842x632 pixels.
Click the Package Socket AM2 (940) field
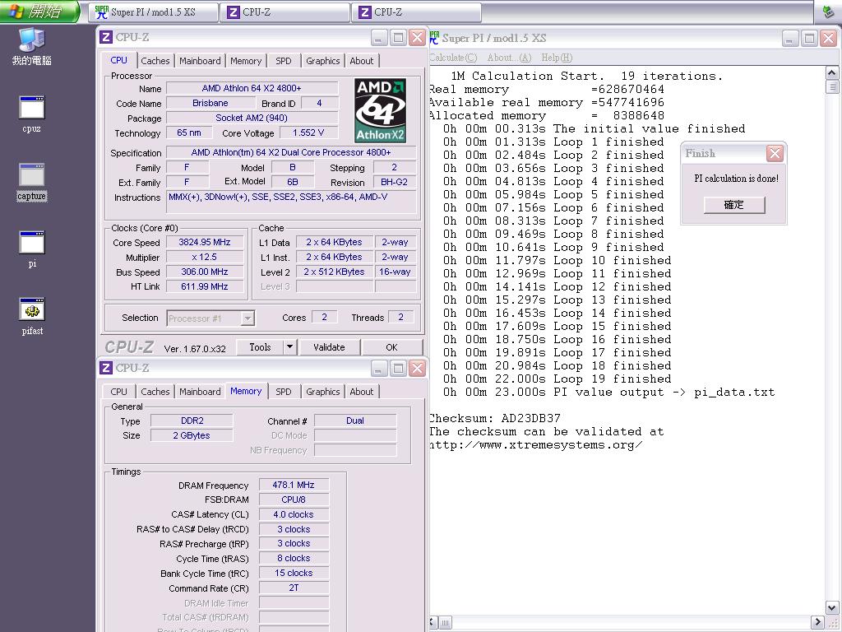tap(252, 118)
